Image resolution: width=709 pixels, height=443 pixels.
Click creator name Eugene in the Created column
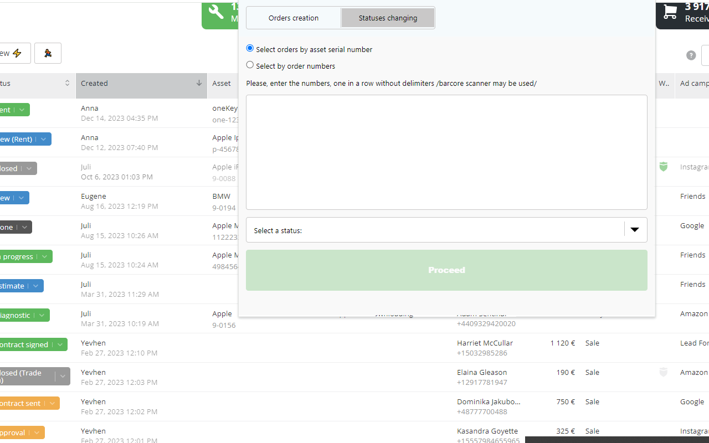pyautogui.click(x=93, y=196)
